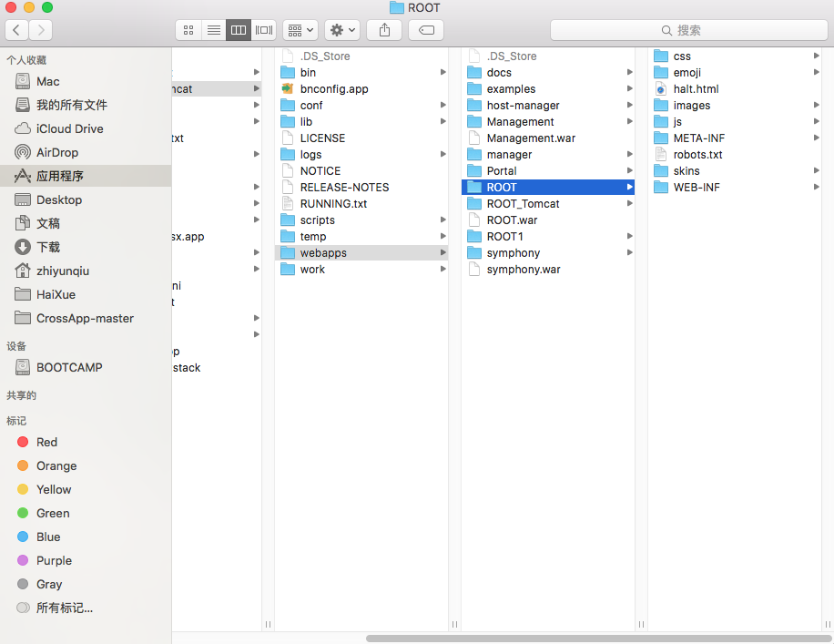Click the horizontal scrollbar at bottom
Viewport: 834px width, 644px height.
[x=598, y=639]
